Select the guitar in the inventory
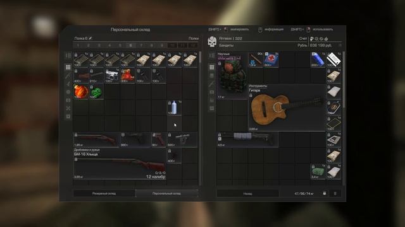 pos(287,108)
